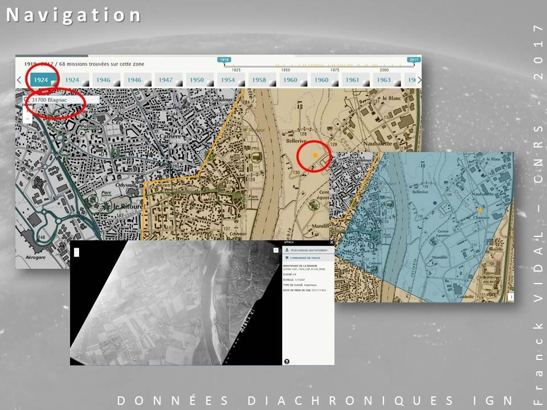547x410 pixels.
Task: Show later missions with the right chevron
Action: coord(419,80)
